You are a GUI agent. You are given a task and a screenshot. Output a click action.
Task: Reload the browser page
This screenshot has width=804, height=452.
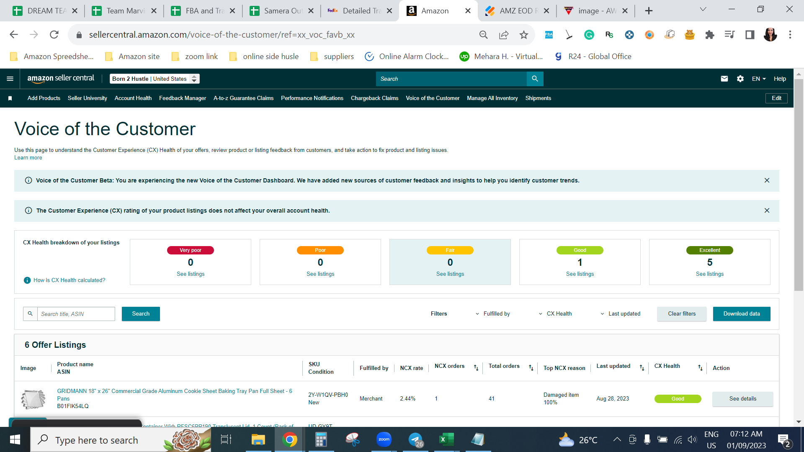click(54, 35)
